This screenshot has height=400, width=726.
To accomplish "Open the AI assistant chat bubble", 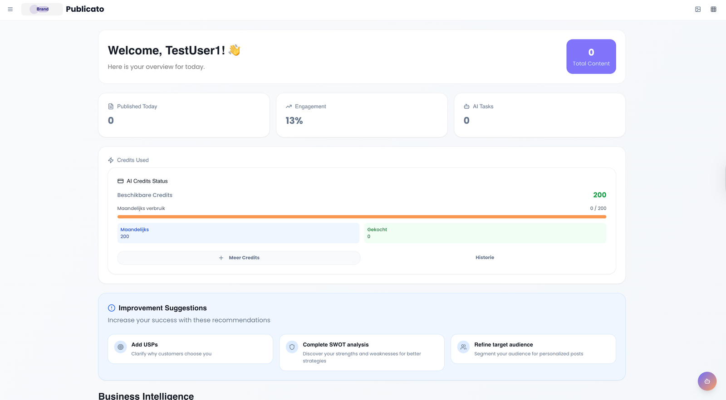I will 707,381.
